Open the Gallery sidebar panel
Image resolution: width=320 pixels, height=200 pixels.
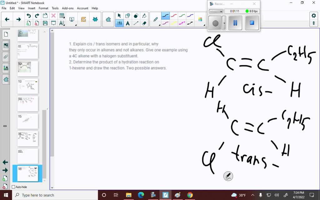click(x=6, y=45)
